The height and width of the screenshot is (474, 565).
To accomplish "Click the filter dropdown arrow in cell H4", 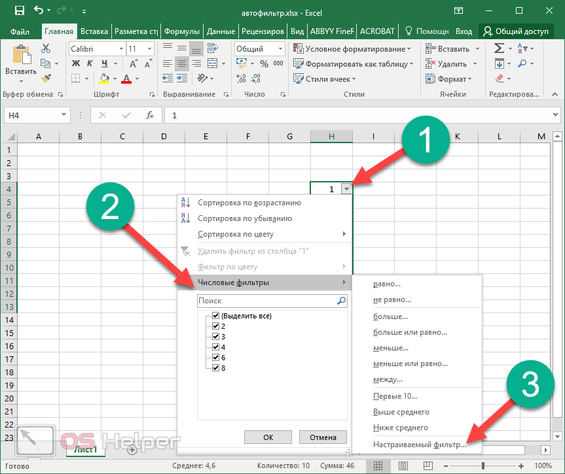I will (x=346, y=189).
